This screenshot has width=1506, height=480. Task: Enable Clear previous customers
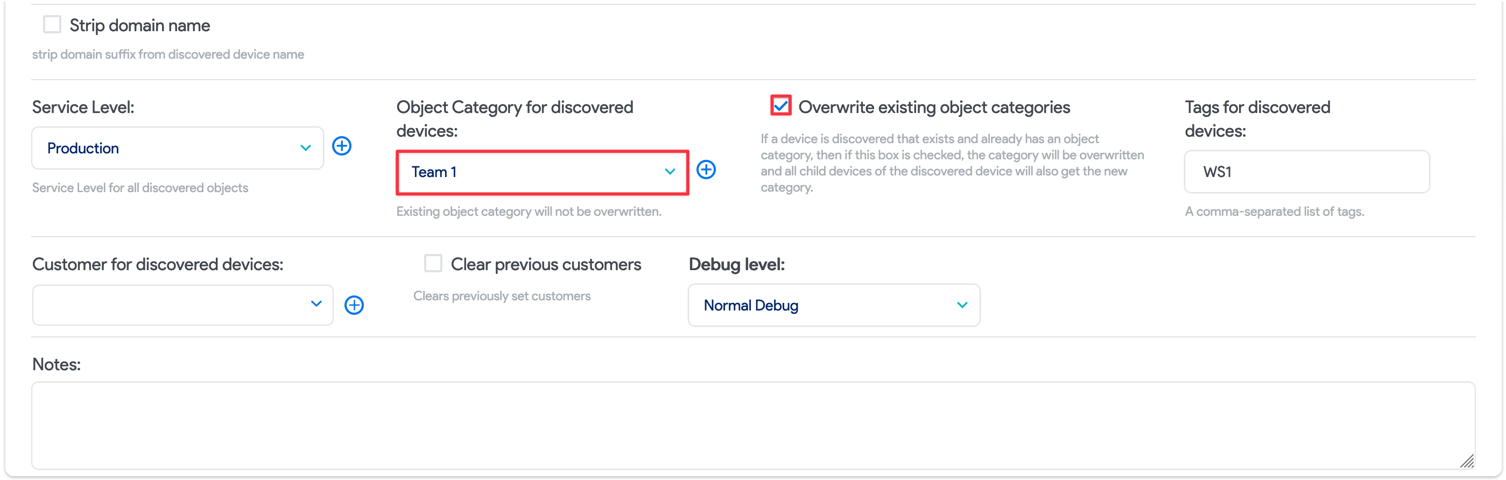[433, 263]
